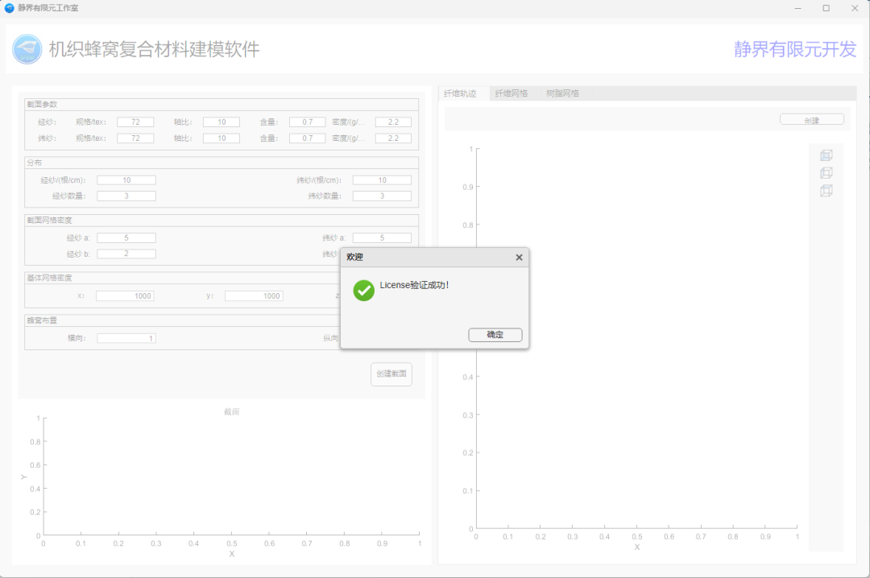Click the 经纱/(根/cm) input field
Viewport: 870px width, 578px height.
pos(126,180)
